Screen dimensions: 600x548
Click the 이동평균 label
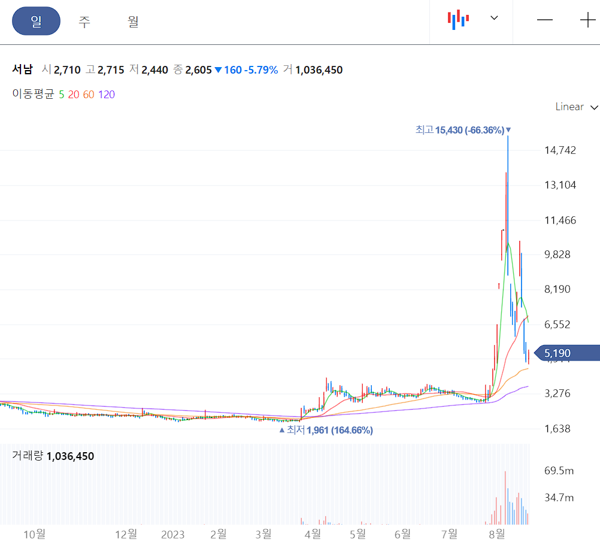33,94
